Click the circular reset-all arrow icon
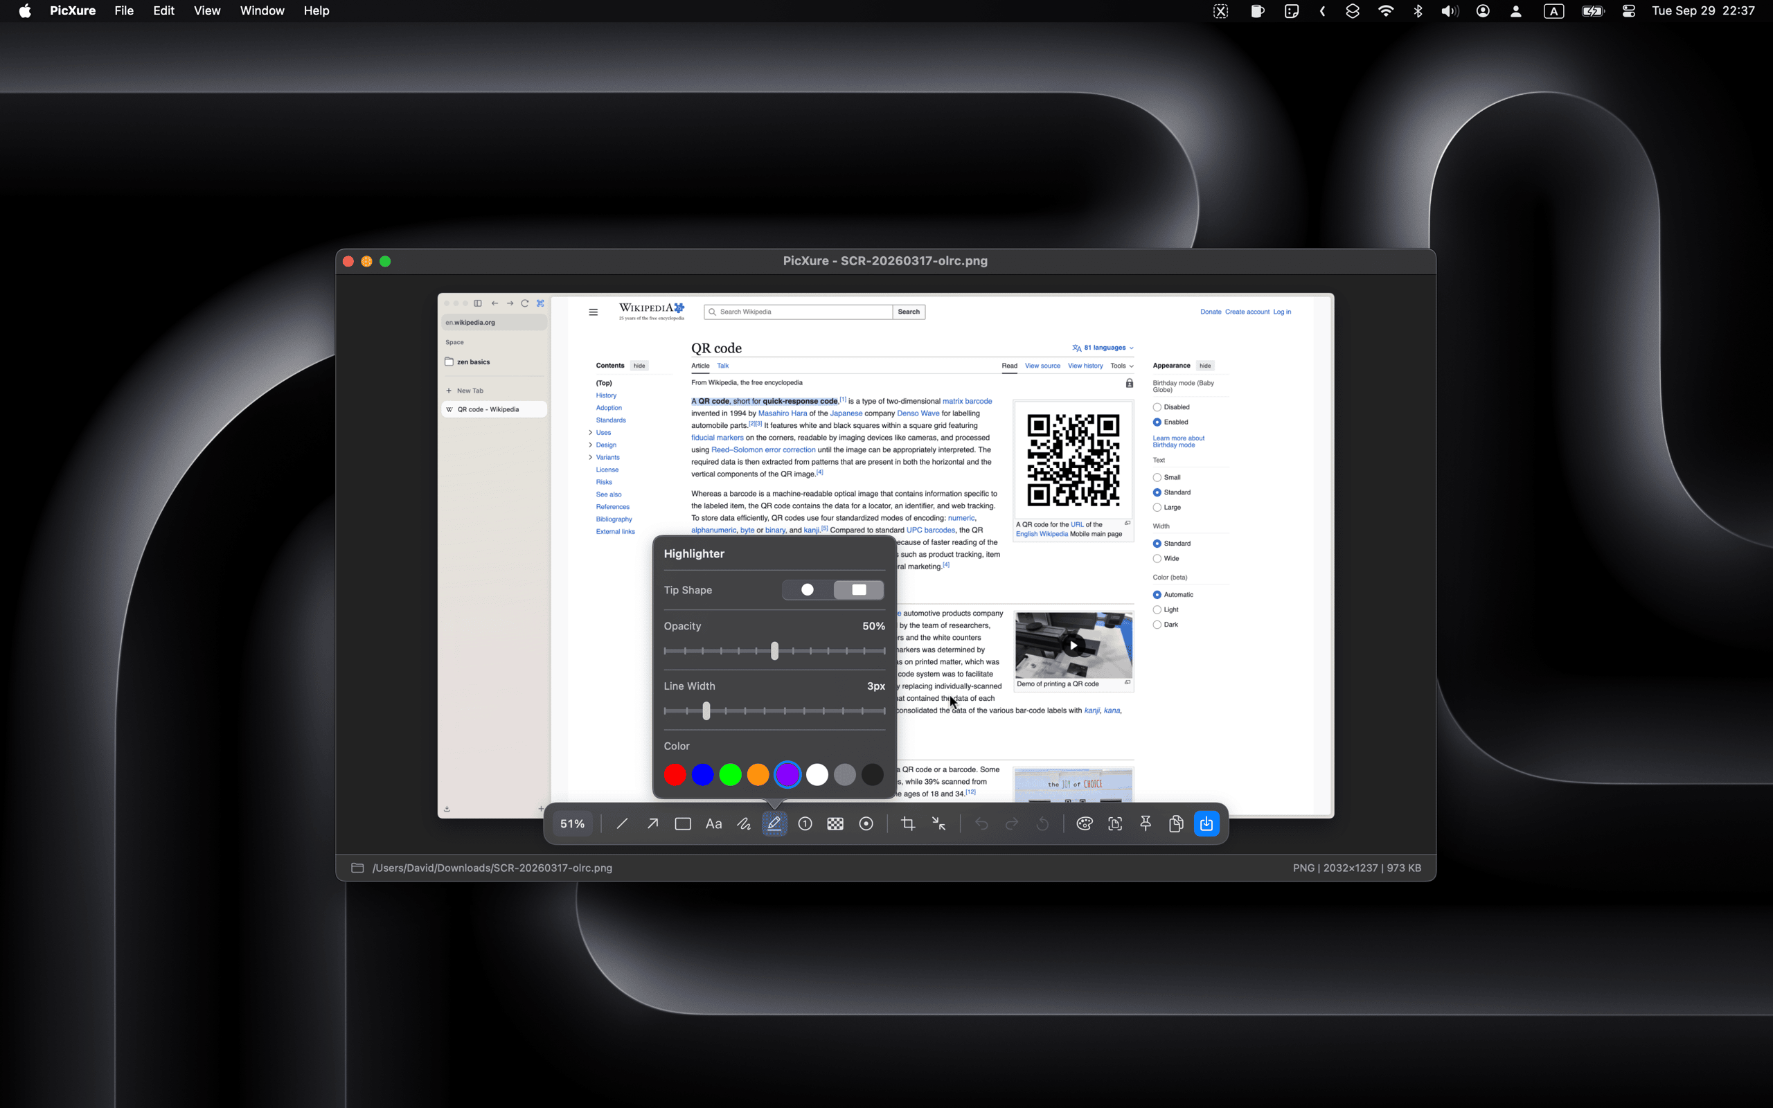The height and width of the screenshot is (1108, 1773). (1042, 823)
